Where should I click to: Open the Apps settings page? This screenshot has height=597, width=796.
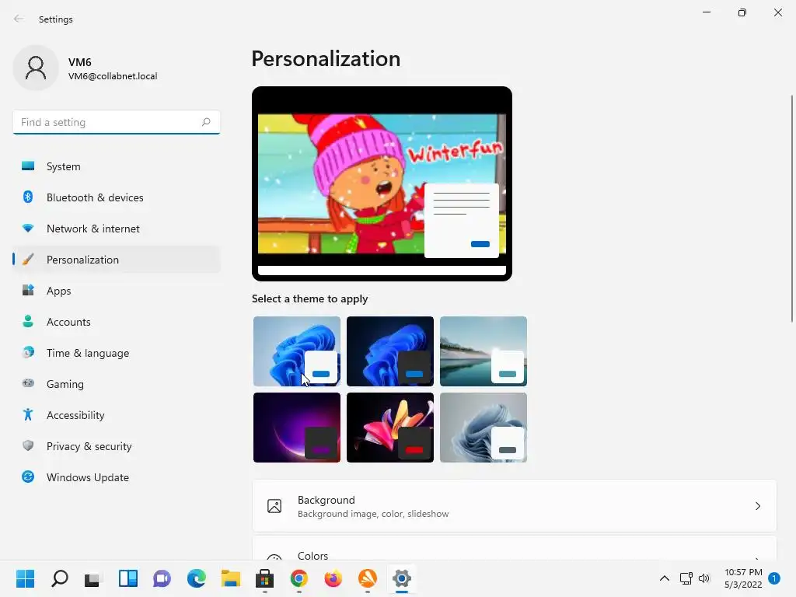tap(117, 291)
